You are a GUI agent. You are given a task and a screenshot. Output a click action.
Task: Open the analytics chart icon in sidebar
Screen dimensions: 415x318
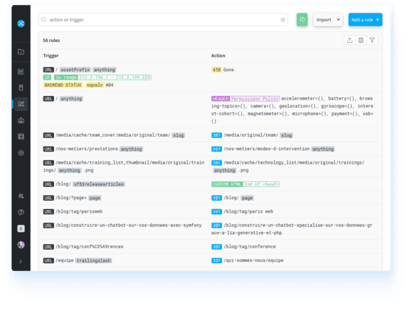coord(21,71)
